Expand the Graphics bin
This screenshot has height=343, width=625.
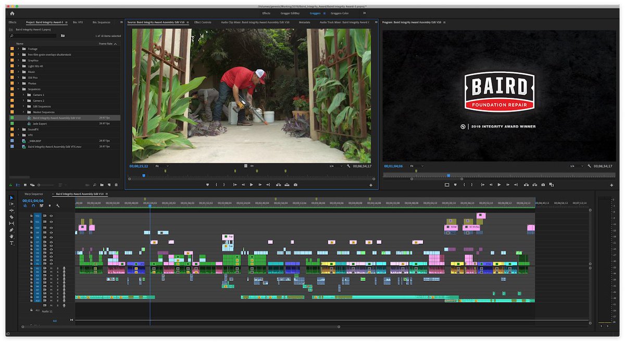[x=18, y=60]
